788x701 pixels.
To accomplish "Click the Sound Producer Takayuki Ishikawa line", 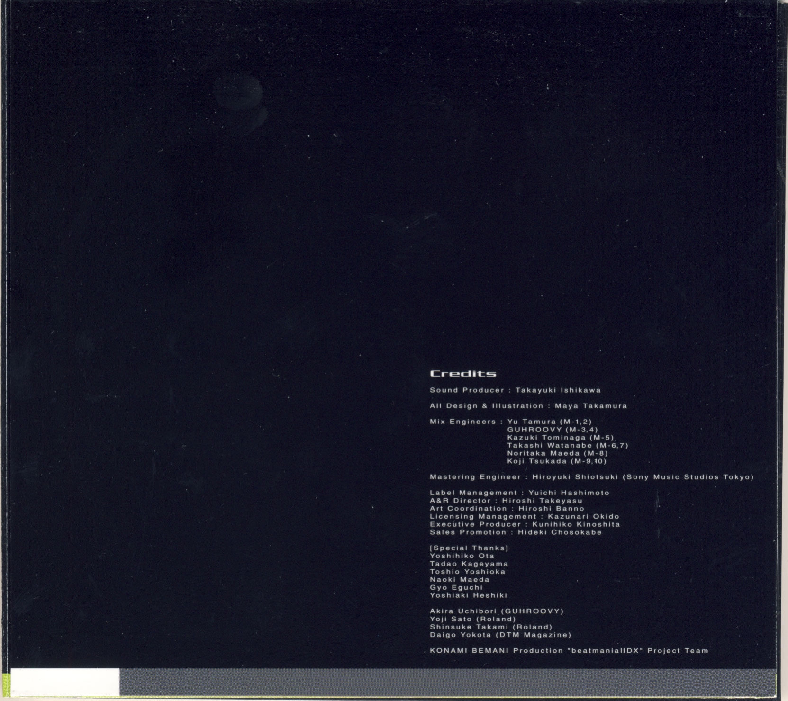I will 515,390.
